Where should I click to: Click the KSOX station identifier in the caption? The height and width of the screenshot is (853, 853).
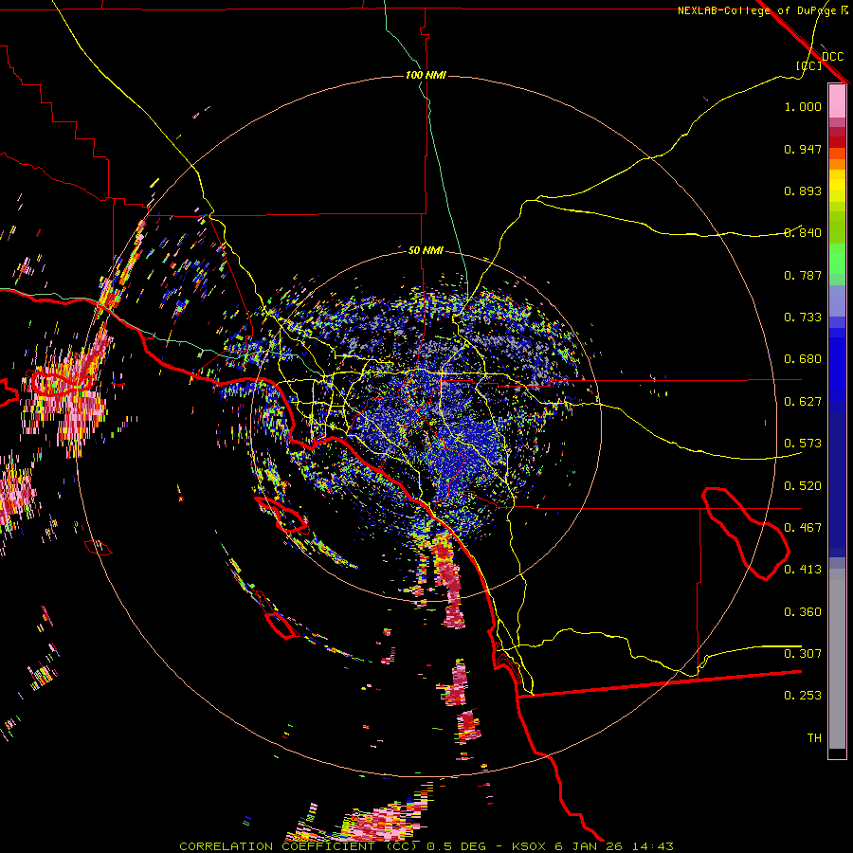(530, 846)
